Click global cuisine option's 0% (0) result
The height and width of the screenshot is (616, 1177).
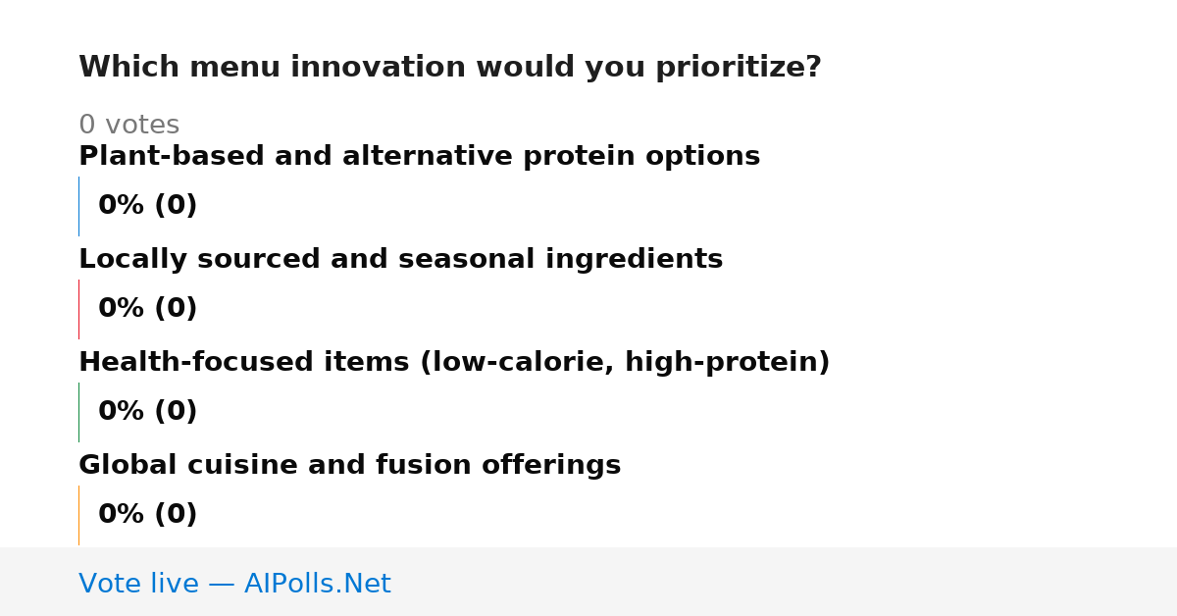(148, 515)
